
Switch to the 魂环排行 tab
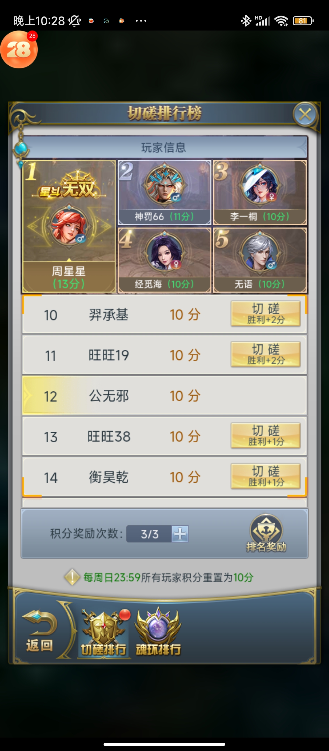click(158, 633)
